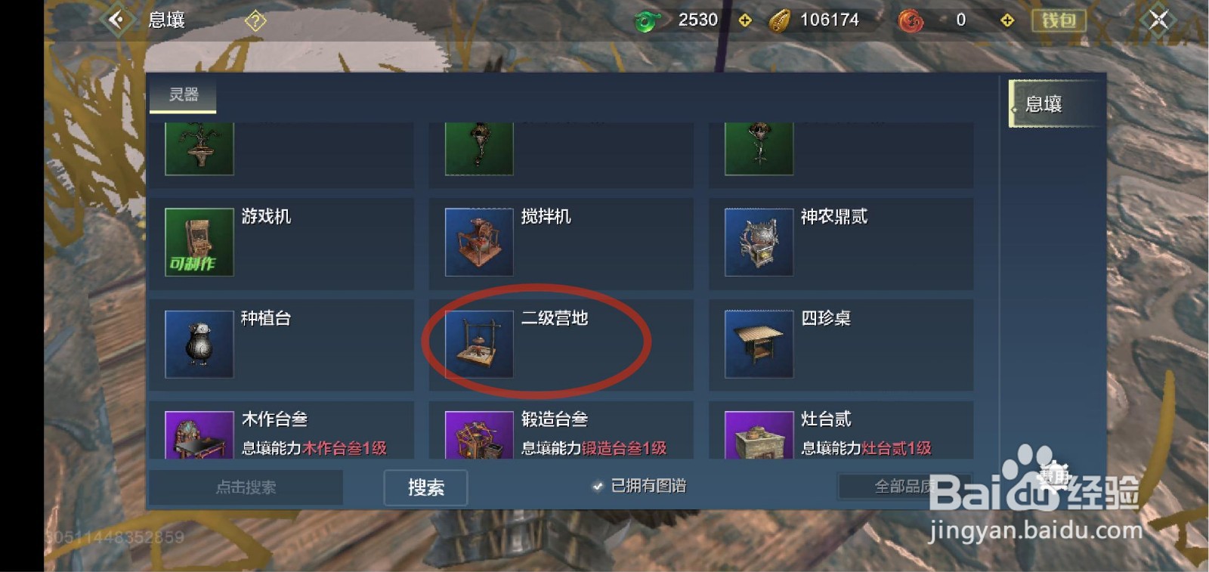Viewport: 1209px width, 572px height.
Task: Open the question mark help icon
Action: pyautogui.click(x=255, y=20)
